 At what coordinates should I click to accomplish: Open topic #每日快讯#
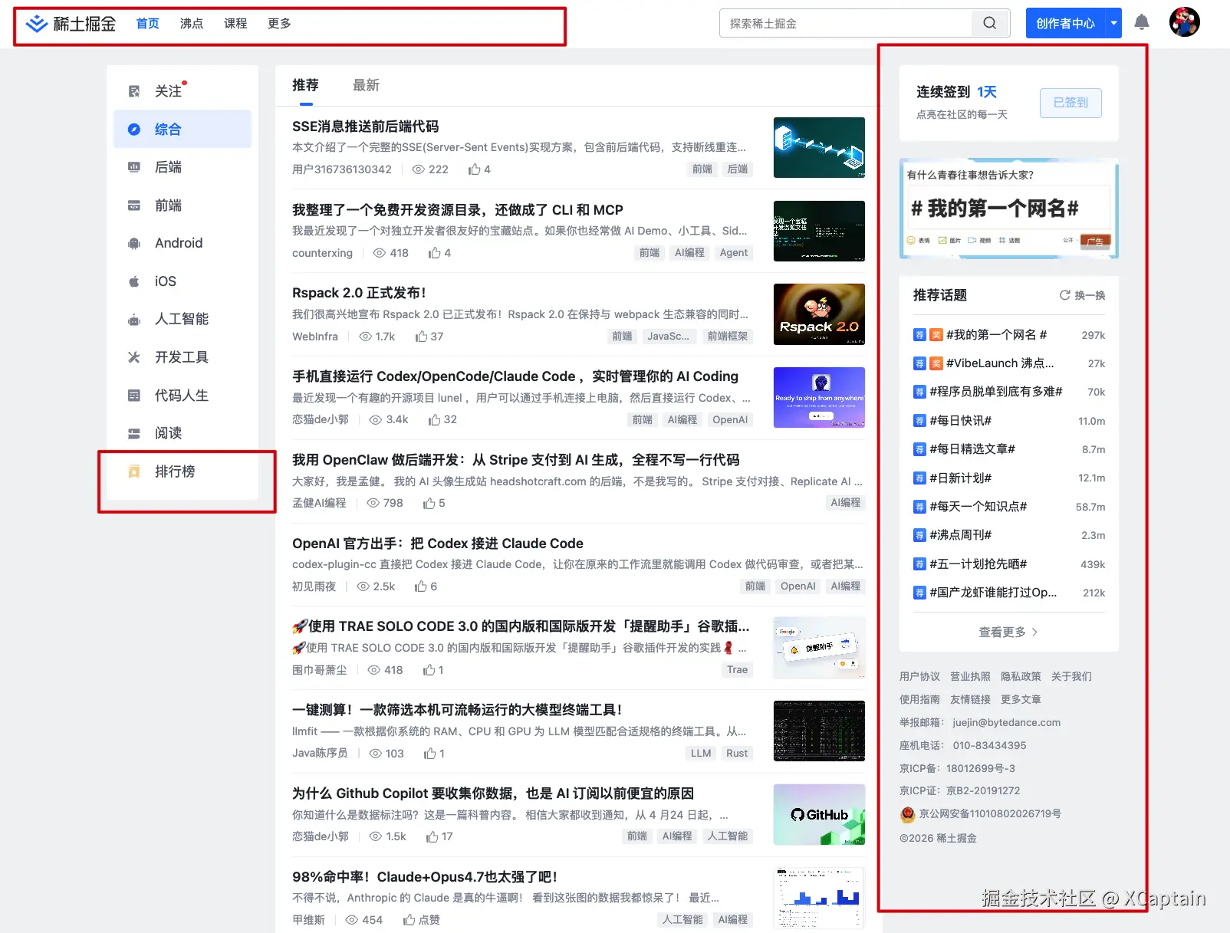[x=961, y=421]
